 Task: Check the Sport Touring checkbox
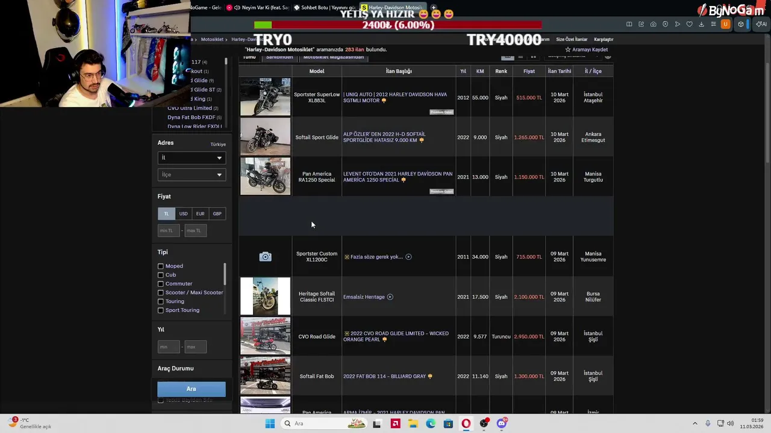pos(161,310)
